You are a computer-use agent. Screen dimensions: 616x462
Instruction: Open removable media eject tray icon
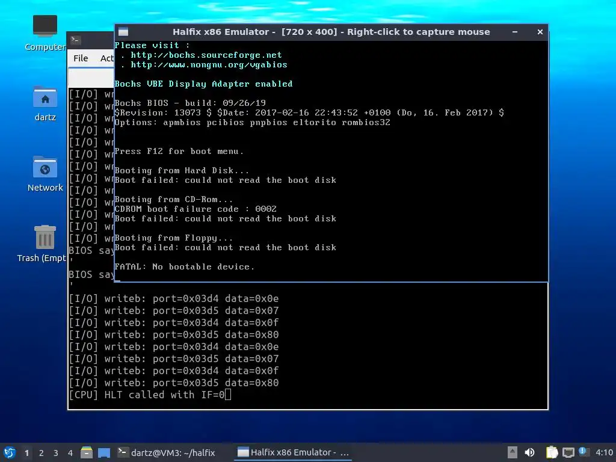[513, 452]
